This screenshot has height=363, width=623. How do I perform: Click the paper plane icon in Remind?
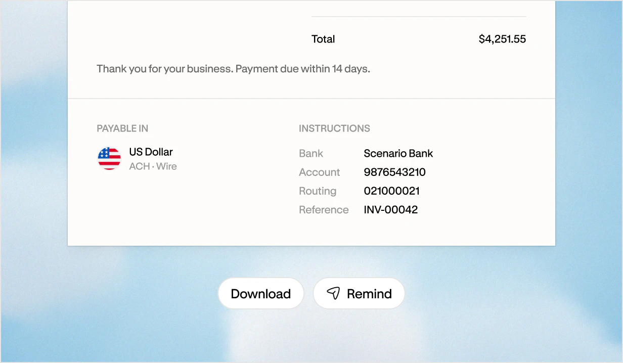[333, 293]
